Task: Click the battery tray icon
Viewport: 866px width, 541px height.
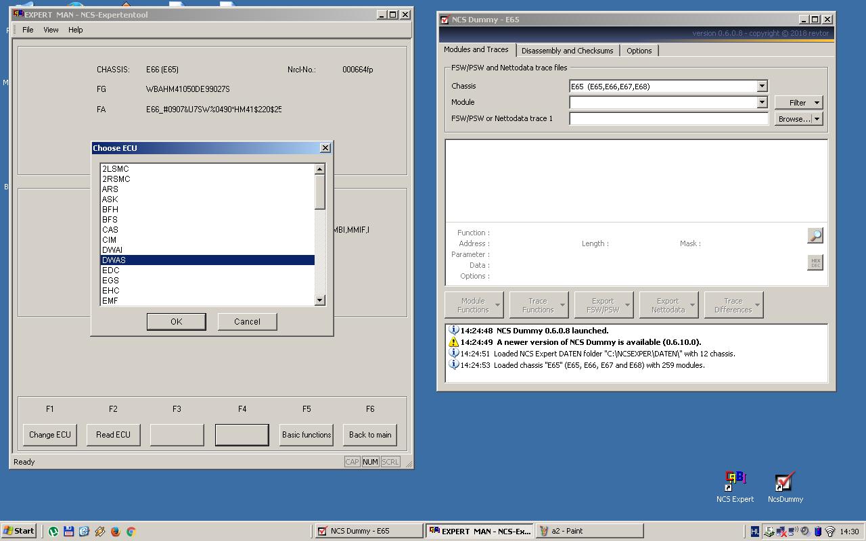Action: (818, 532)
